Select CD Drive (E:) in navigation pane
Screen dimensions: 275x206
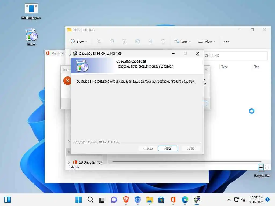88,162
